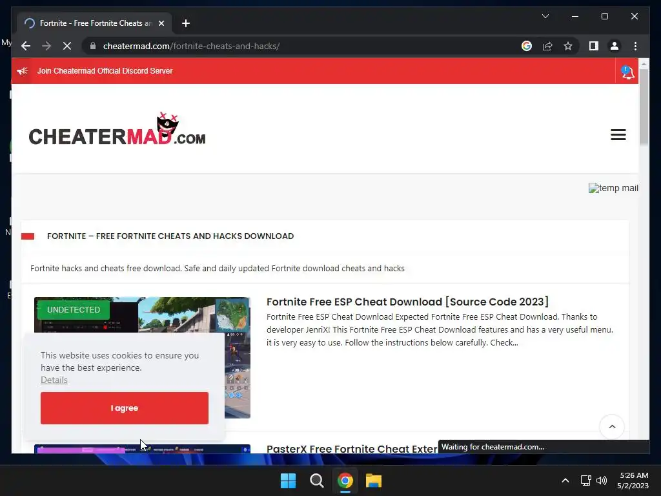Open the hamburger site menu
The image size is (661, 496).
(x=618, y=134)
